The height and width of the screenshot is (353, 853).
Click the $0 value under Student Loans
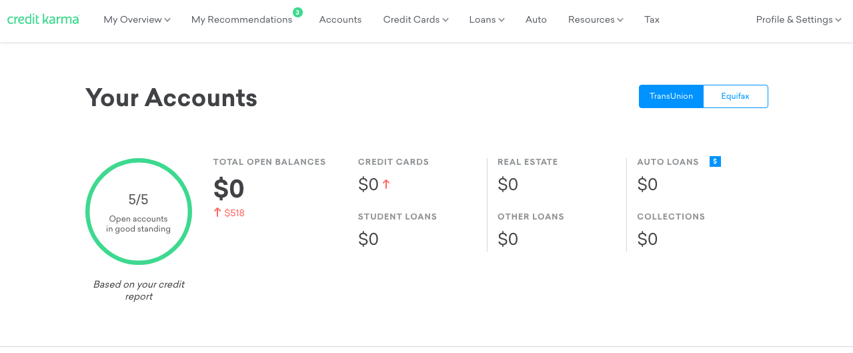tap(368, 239)
